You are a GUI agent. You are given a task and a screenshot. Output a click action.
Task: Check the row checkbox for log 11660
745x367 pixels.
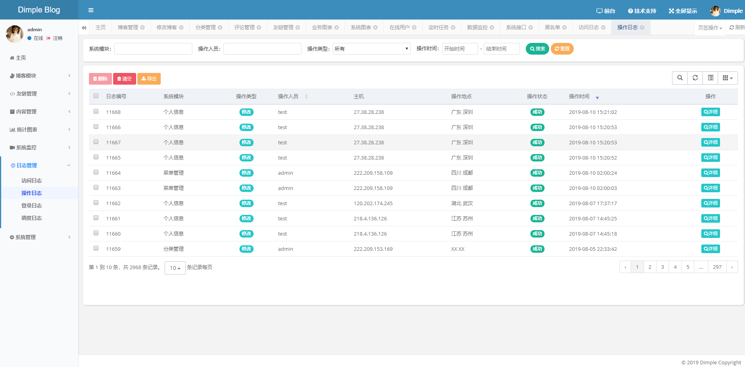pos(96,233)
